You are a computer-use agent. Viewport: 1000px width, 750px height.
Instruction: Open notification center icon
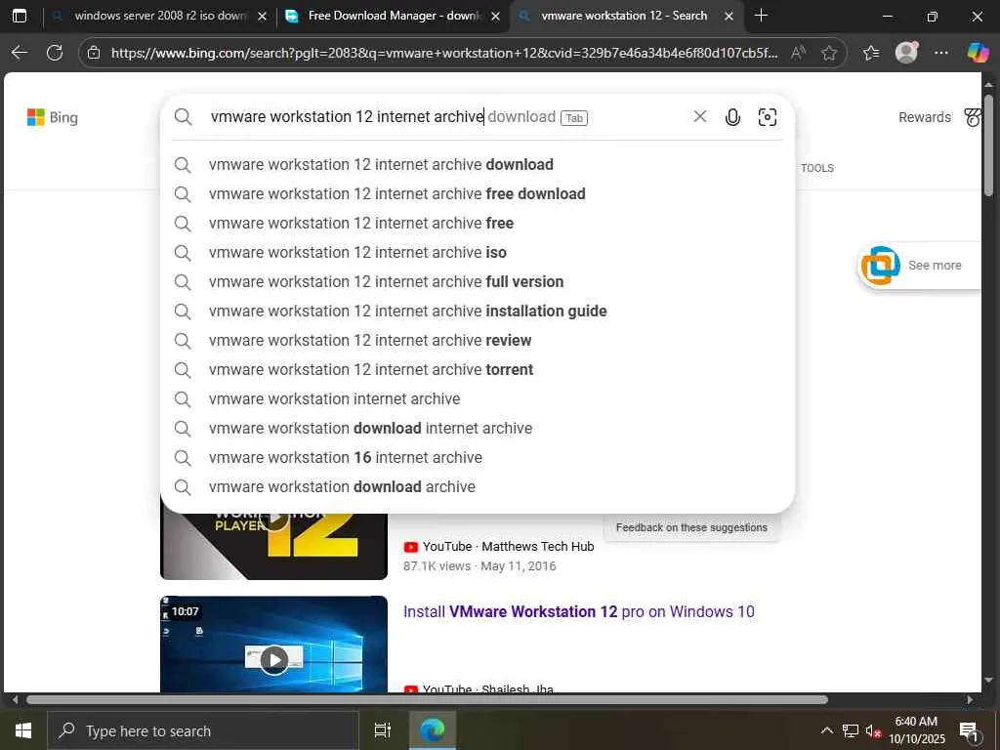(969, 731)
